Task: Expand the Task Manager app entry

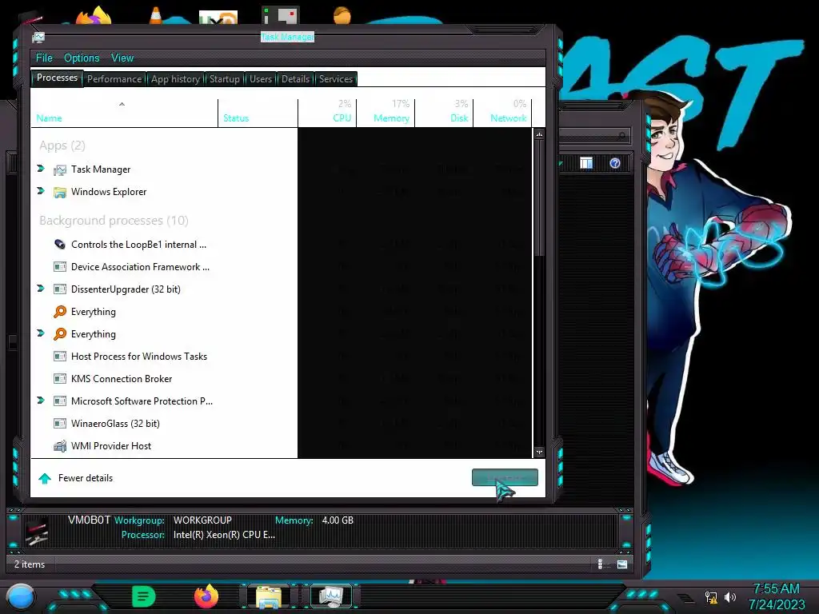Action: pyautogui.click(x=41, y=169)
